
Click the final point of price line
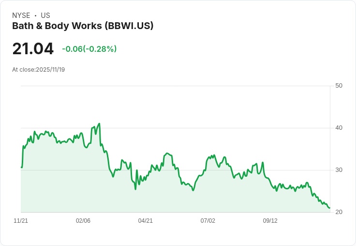point(329,208)
